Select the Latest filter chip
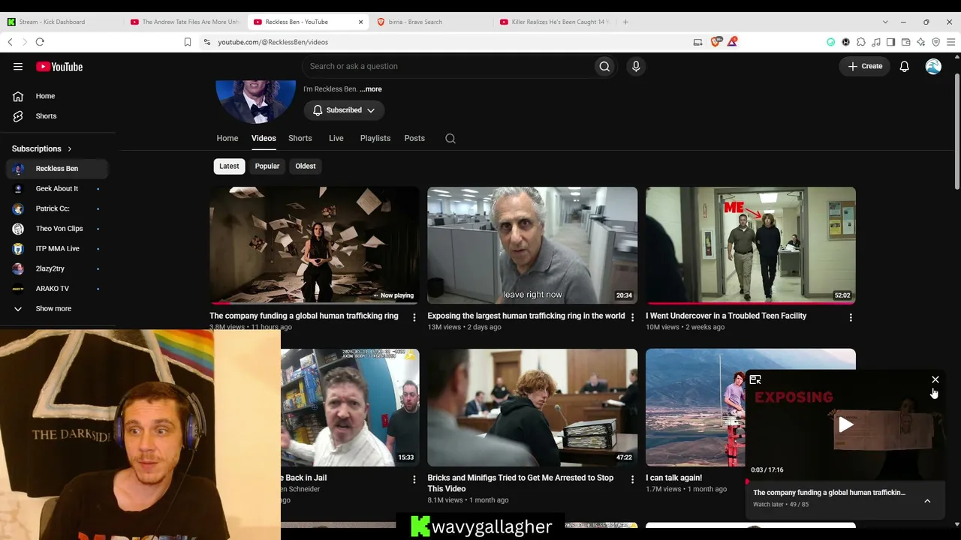Screen dimensions: 961x540 tap(229, 166)
